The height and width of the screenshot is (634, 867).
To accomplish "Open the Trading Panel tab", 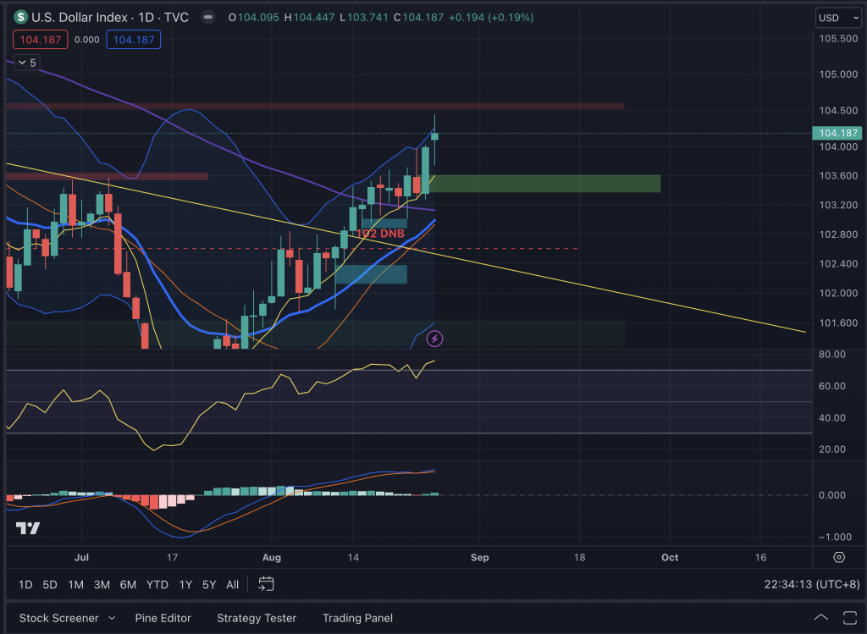I will pyautogui.click(x=358, y=618).
